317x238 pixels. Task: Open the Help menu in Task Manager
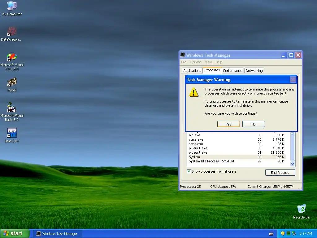219,62
